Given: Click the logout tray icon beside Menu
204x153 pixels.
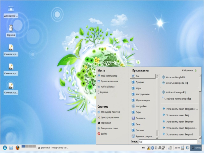Looking at the screenshot, I should click(187, 148).
